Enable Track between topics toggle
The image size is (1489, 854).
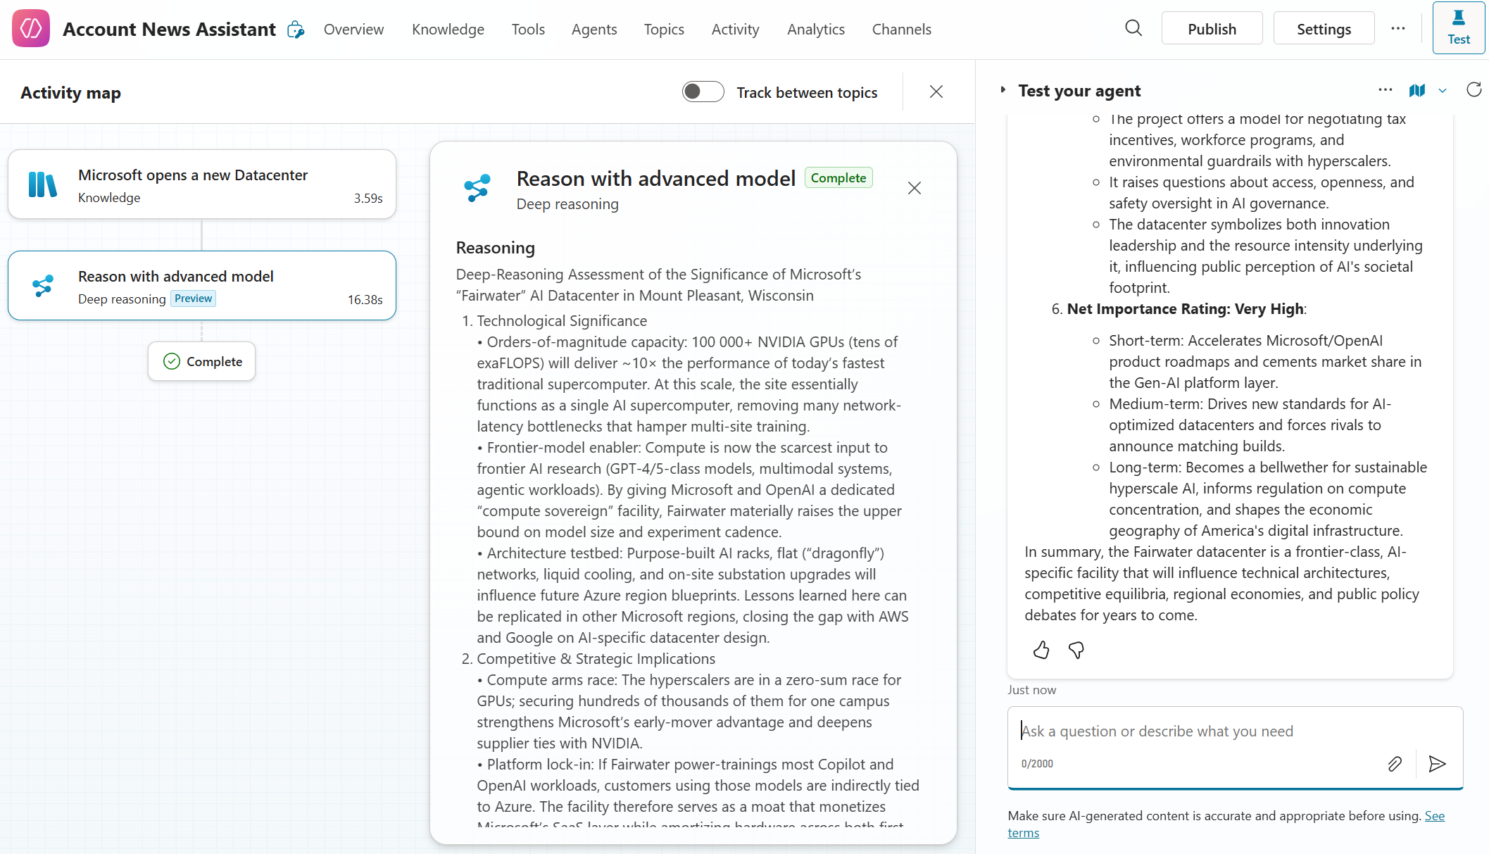point(703,92)
